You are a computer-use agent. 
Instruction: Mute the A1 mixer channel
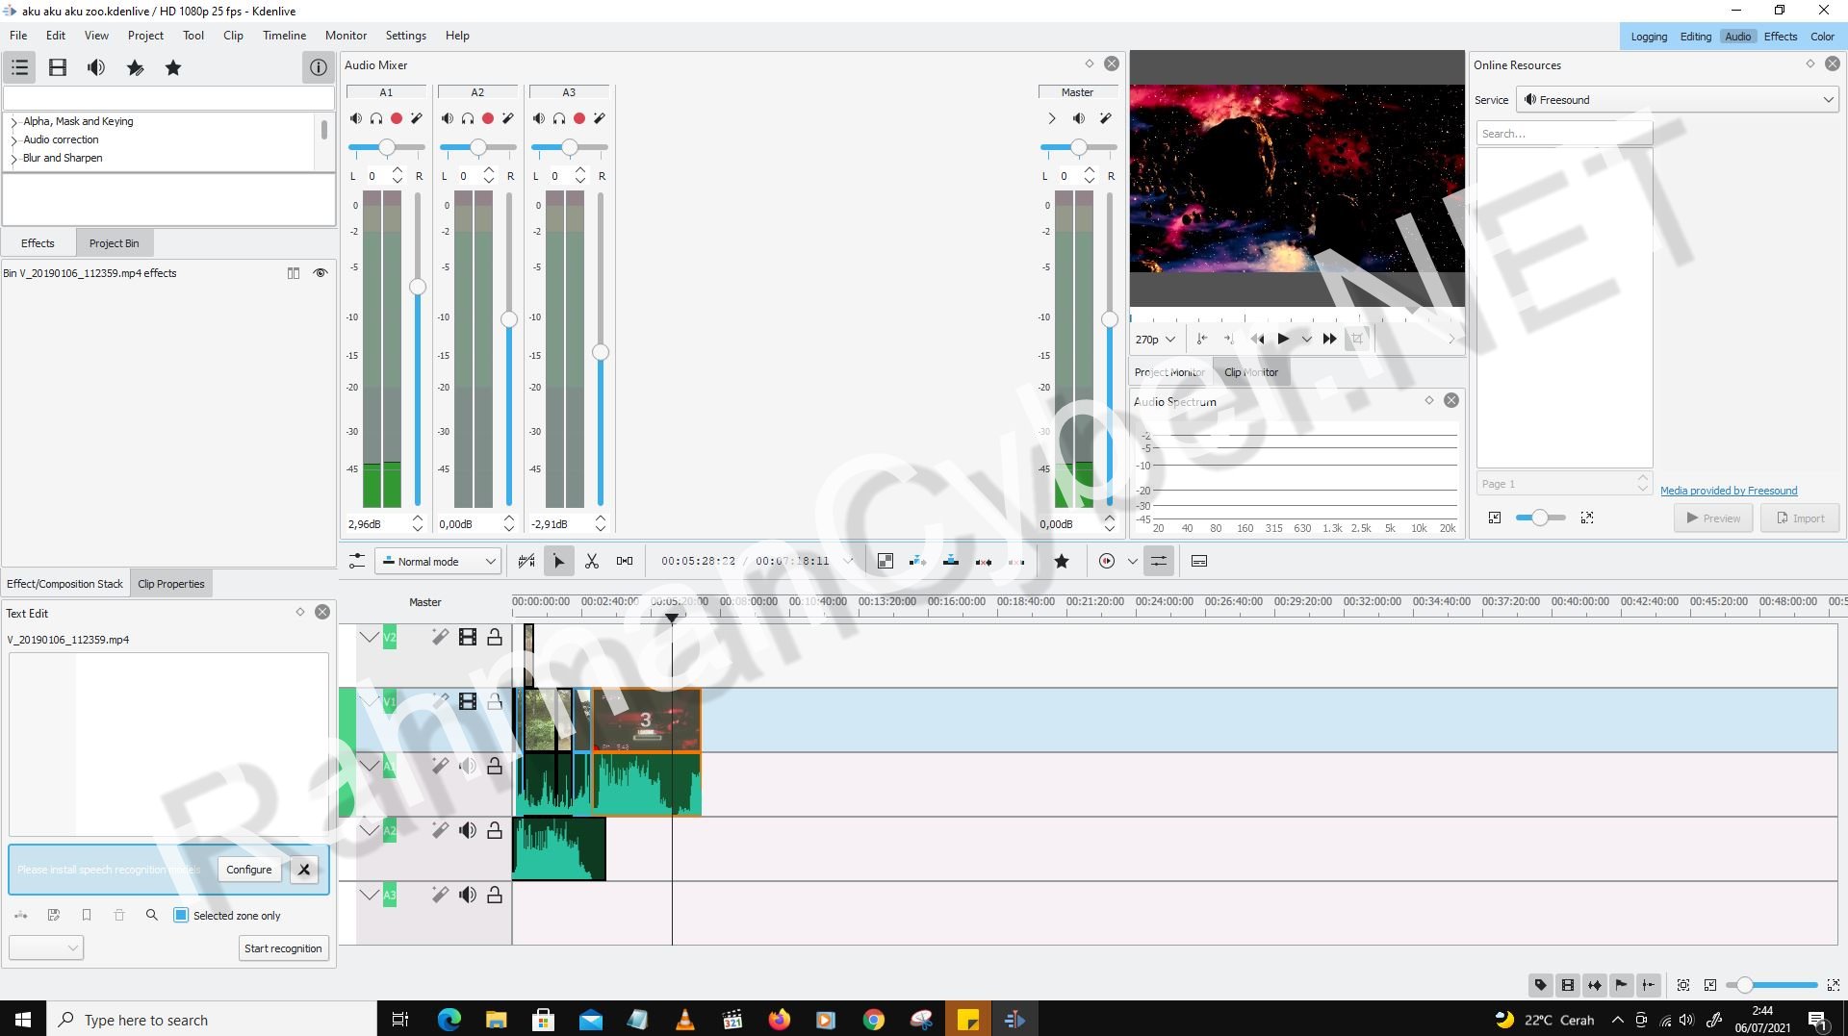tap(356, 118)
